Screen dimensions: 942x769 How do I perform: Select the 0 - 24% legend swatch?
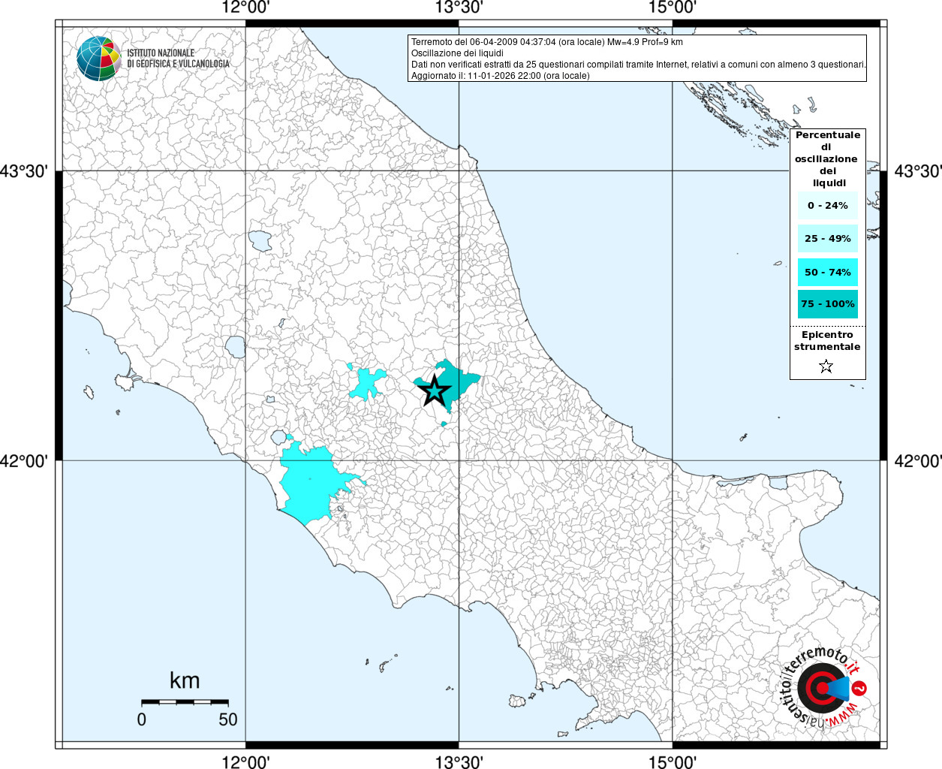click(828, 206)
